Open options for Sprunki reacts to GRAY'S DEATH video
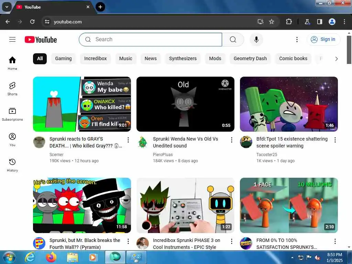 coord(128,140)
